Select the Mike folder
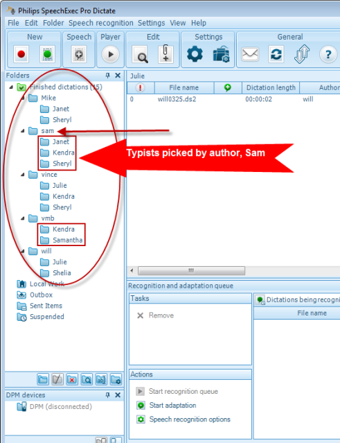This screenshot has width=340, height=443. (x=42, y=98)
